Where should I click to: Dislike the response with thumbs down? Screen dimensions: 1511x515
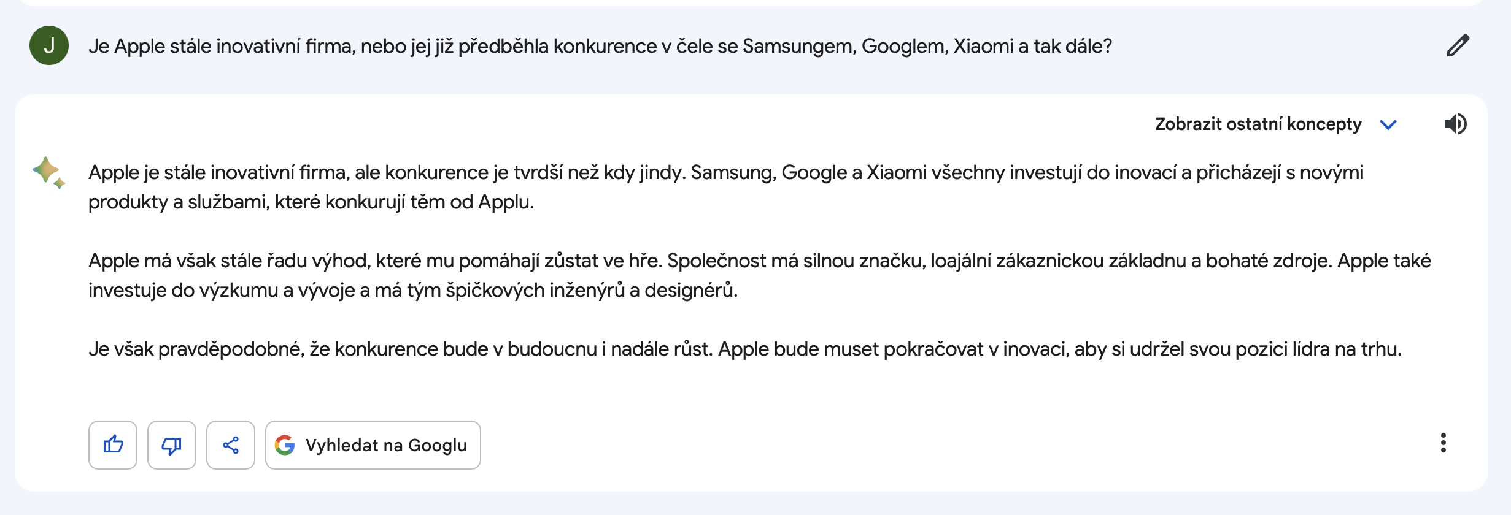[172, 444]
